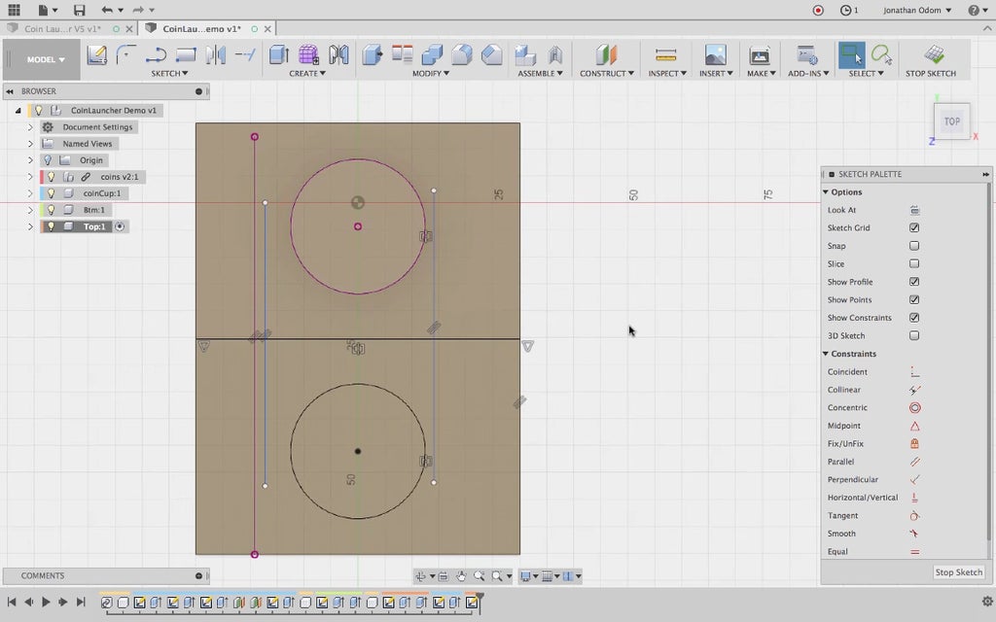
Task: Apply the Parallel constraint
Action: tap(914, 462)
